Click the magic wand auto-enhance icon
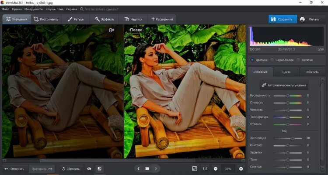Screen dimensions: 328x175 [x=264, y=85]
